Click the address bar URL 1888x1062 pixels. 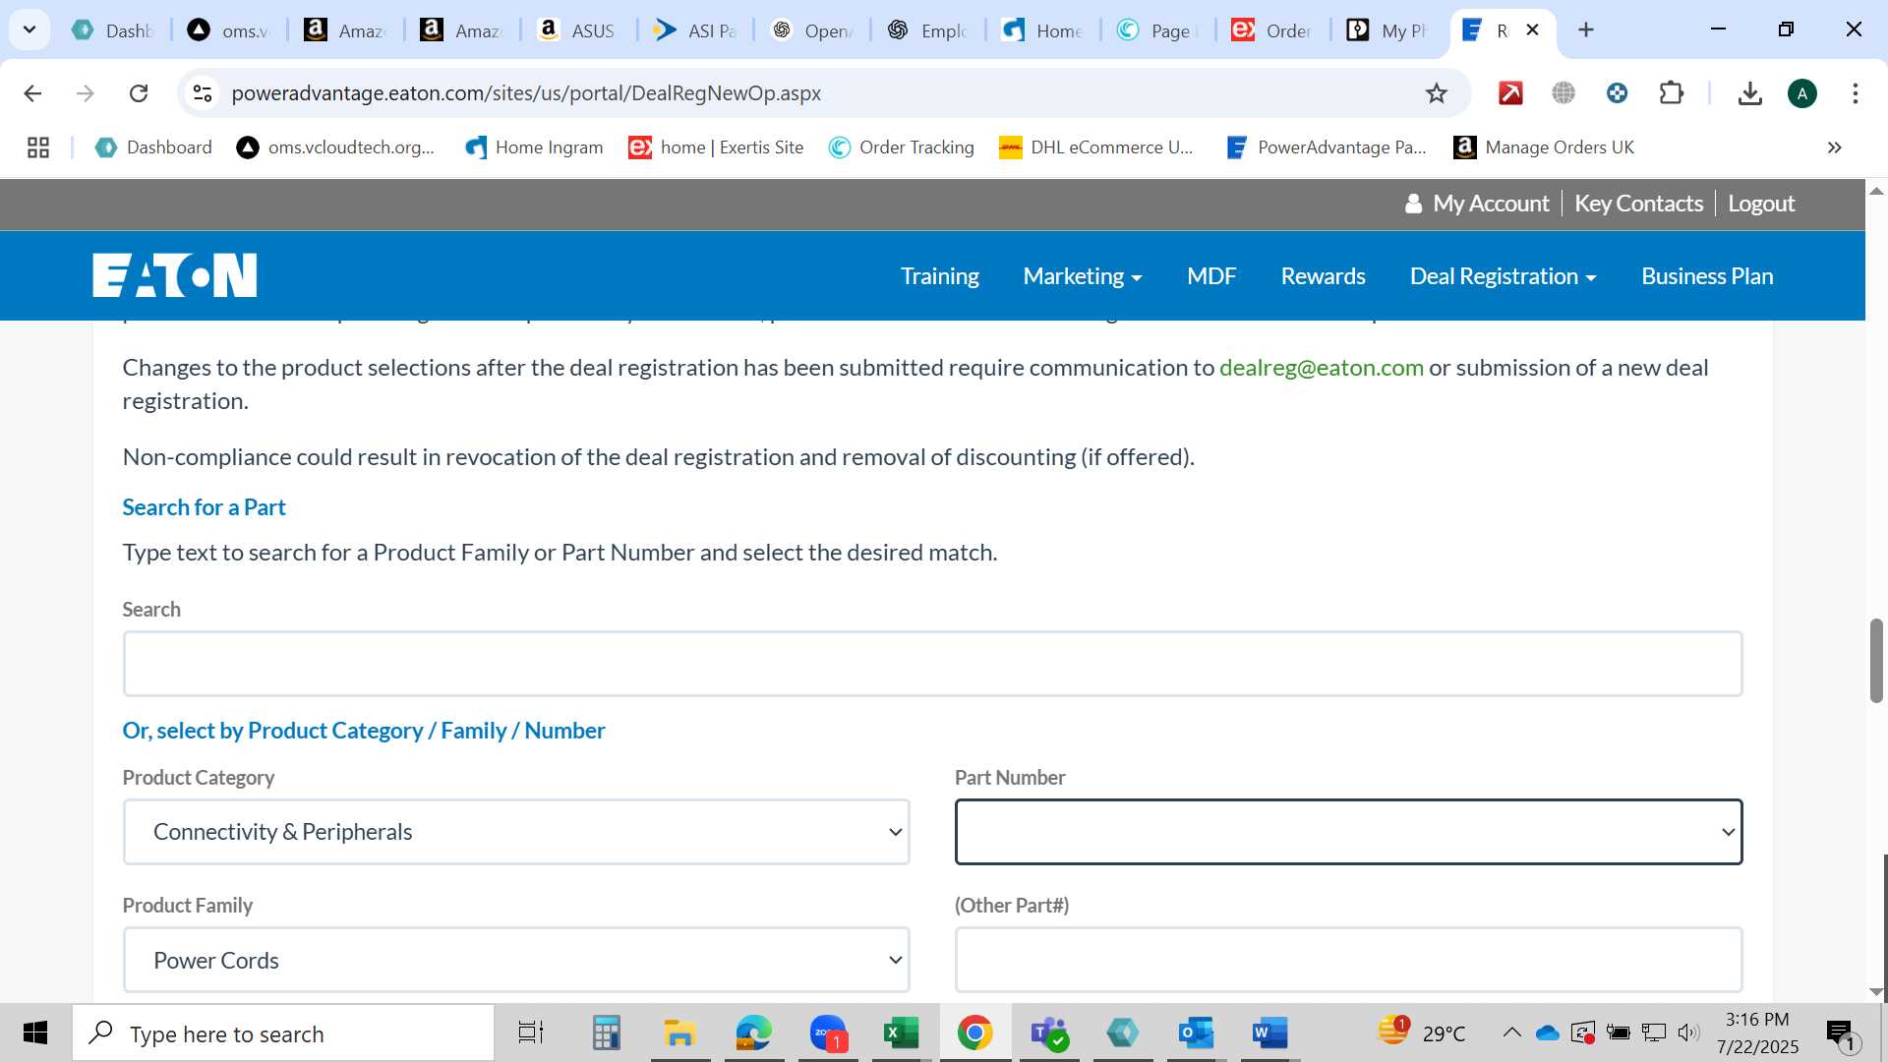[526, 93]
